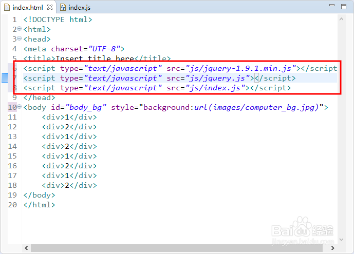The width and height of the screenshot is (354, 254).
Task: Click the opening <head> tag on line 3
Action: (x=37, y=39)
